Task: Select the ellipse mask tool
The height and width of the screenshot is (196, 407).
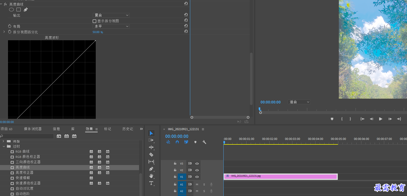Action: [11, 10]
